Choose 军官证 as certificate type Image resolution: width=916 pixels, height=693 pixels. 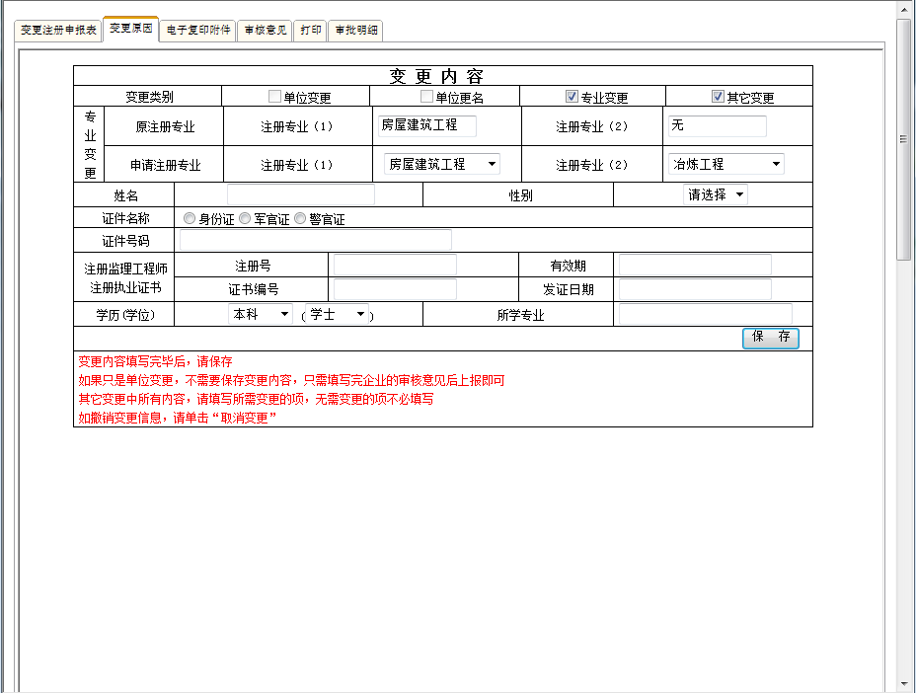click(245, 218)
